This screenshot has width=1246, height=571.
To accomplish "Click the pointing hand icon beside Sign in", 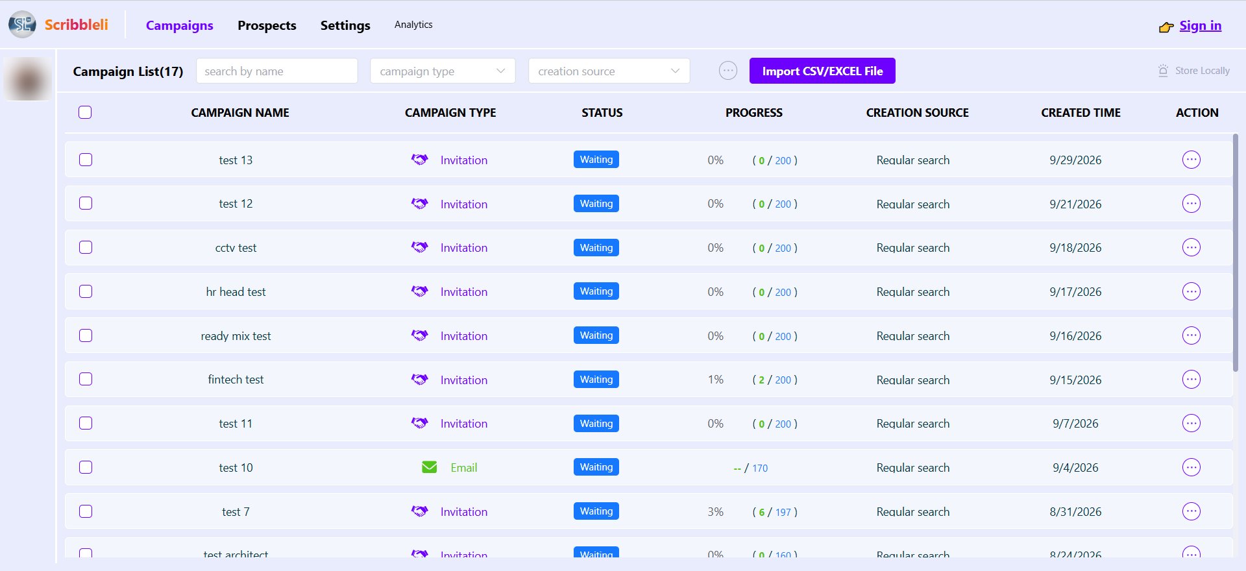I will 1166,27.
